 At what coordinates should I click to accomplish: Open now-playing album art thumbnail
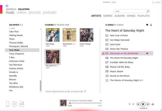tap(63, 103)
